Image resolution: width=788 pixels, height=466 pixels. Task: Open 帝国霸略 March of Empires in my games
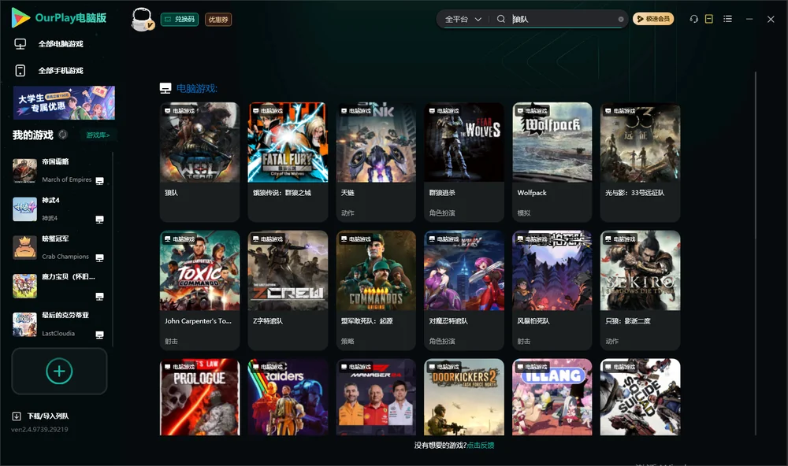click(59, 171)
